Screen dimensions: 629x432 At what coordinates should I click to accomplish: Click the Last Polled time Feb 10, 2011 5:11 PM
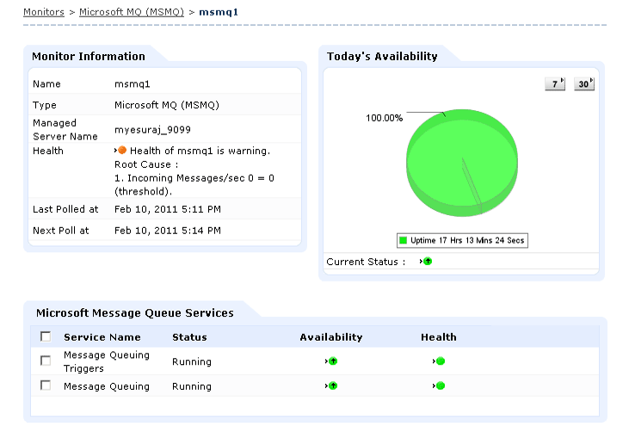(x=168, y=209)
